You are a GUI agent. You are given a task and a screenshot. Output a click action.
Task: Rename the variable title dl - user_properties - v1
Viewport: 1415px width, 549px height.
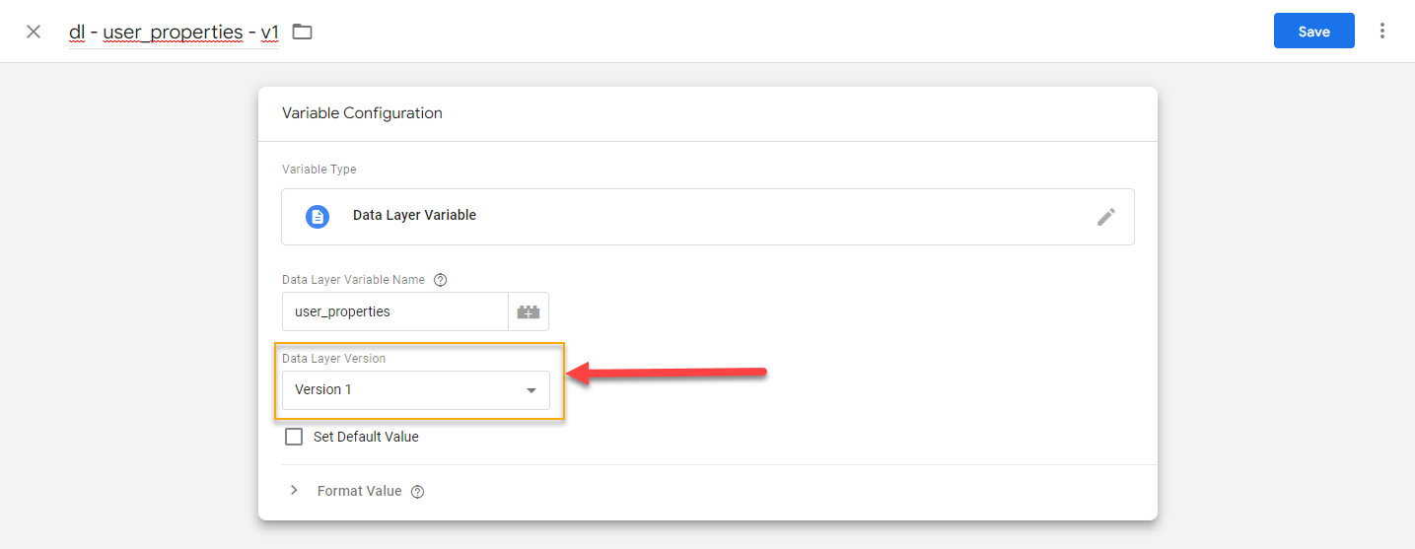(174, 33)
